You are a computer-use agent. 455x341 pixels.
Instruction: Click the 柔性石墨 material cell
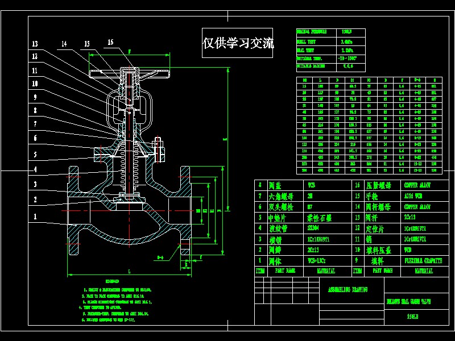point(320,218)
